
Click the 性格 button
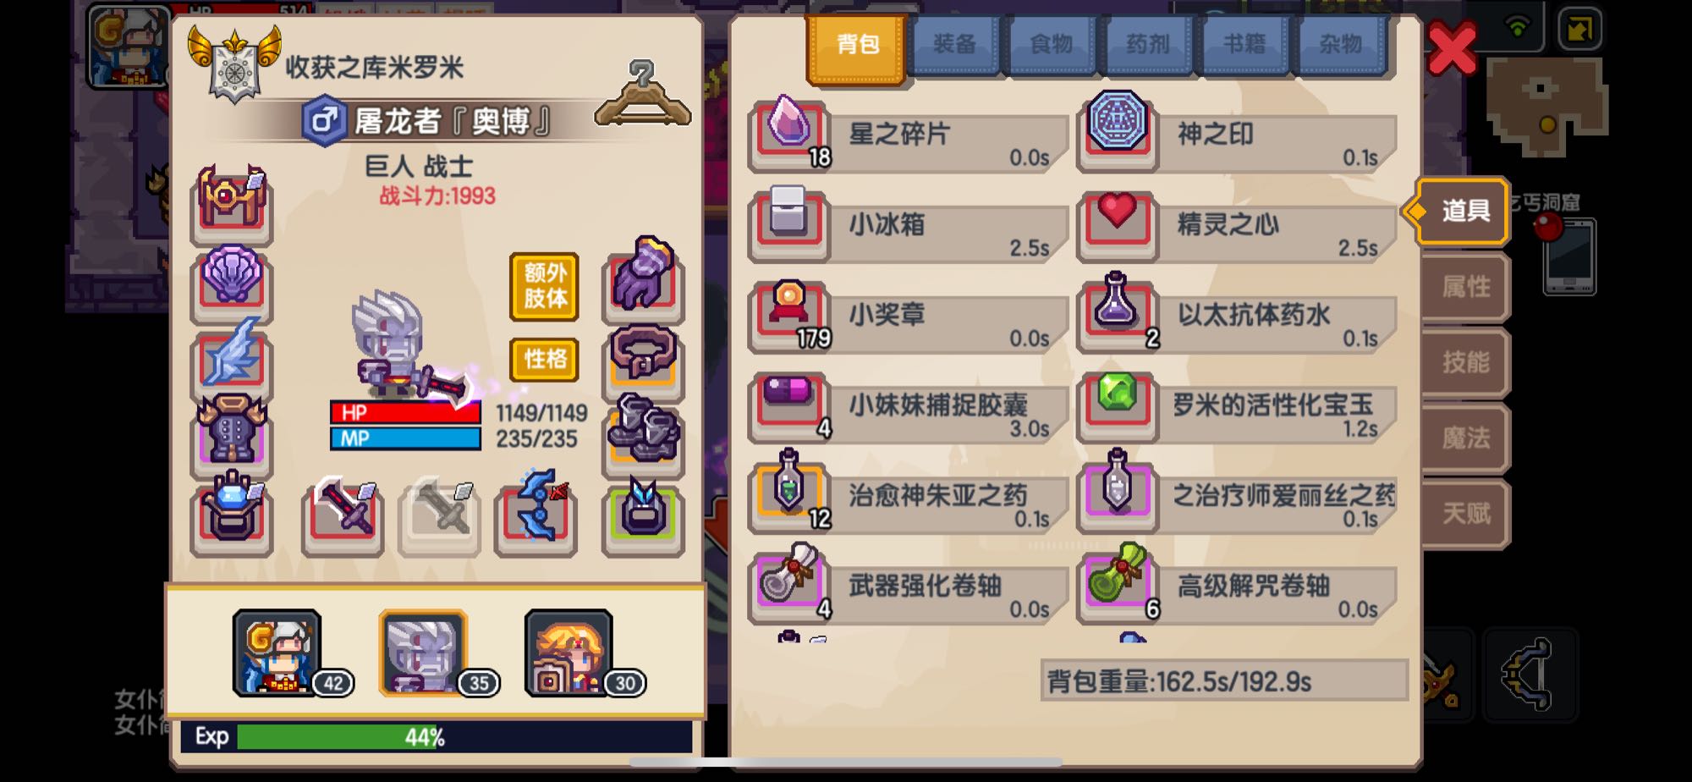545,359
